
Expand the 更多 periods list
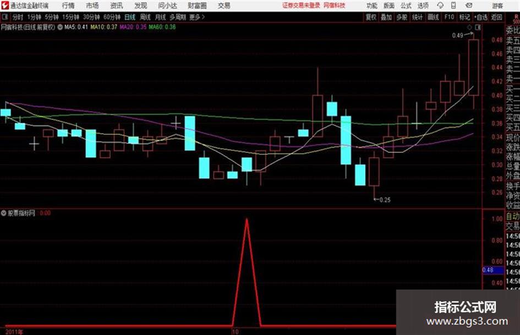pyautogui.click(x=197, y=17)
